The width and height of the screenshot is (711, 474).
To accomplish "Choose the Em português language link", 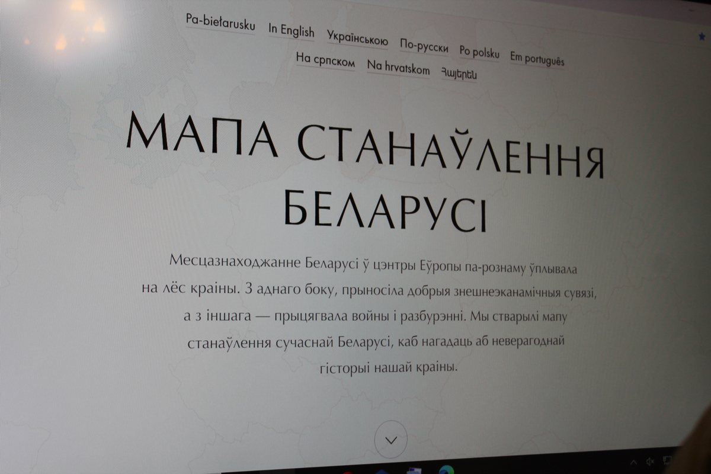I will [537, 60].
